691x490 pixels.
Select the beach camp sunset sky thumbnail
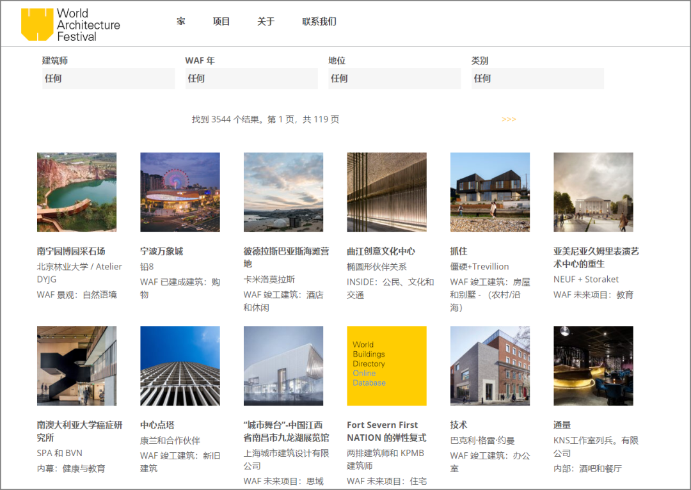tap(283, 192)
